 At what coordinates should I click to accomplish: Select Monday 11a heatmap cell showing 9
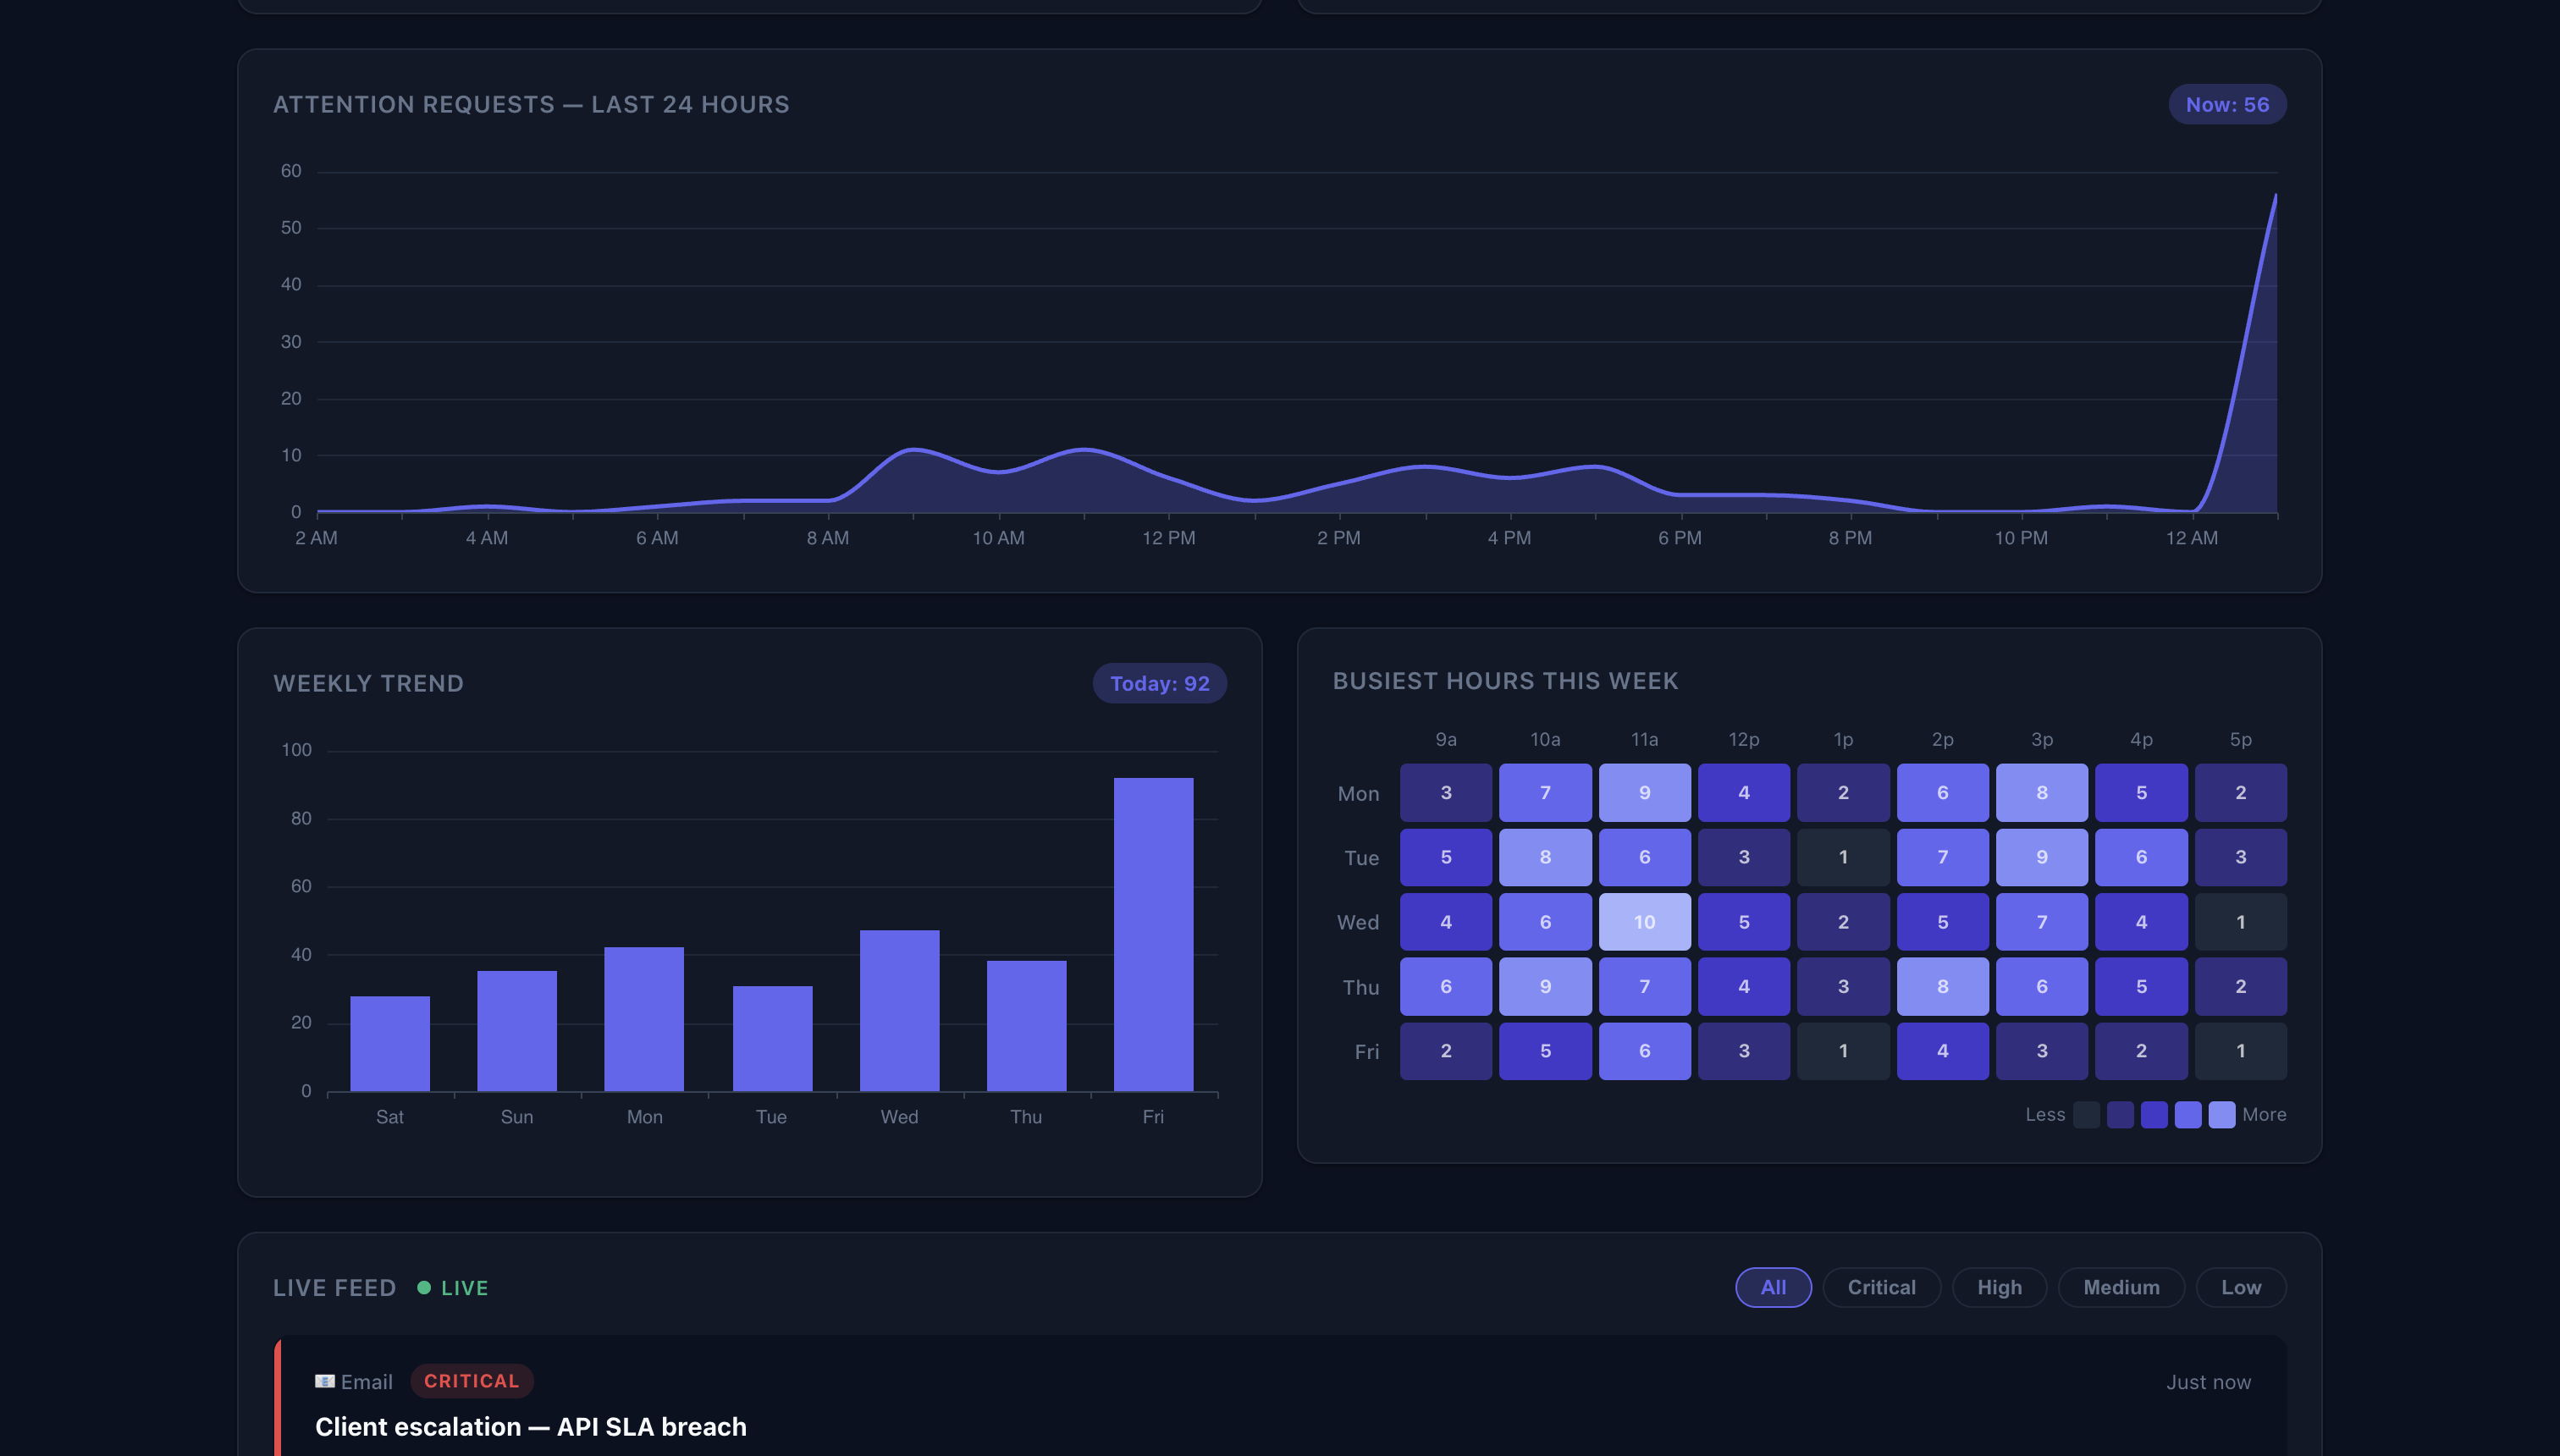click(1644, 793)
